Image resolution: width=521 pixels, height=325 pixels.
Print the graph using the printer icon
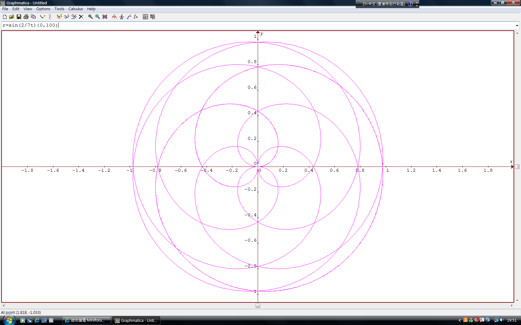coord(26,17)
